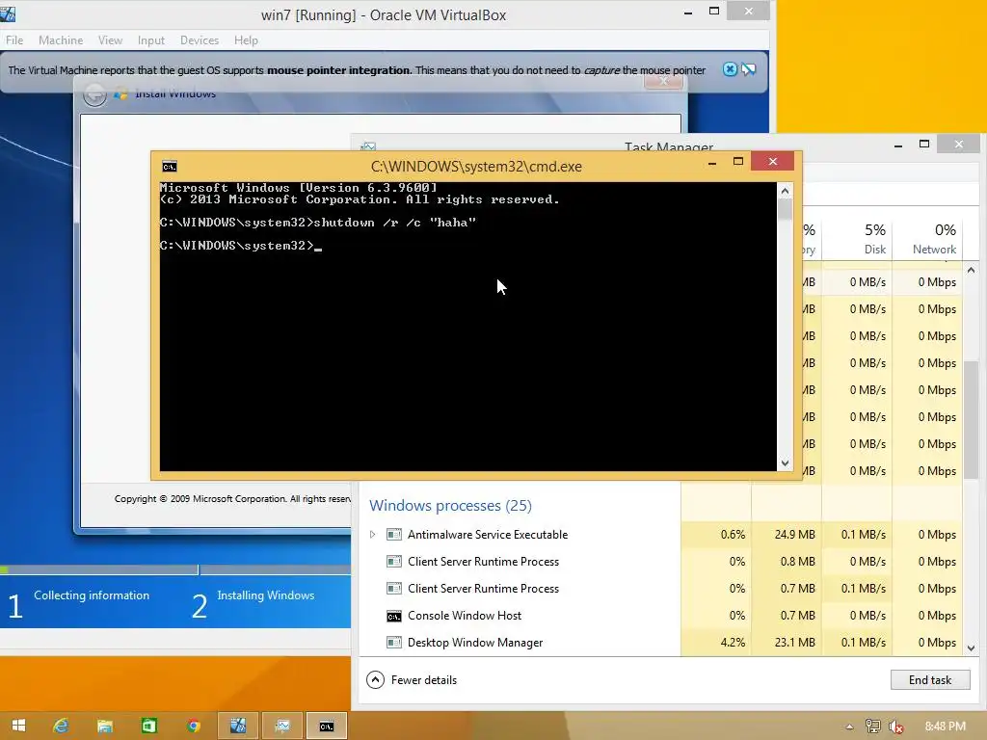Maximize the Task Manager window
The height and width of the screenshot is (740, 987).
pos(924,145)
